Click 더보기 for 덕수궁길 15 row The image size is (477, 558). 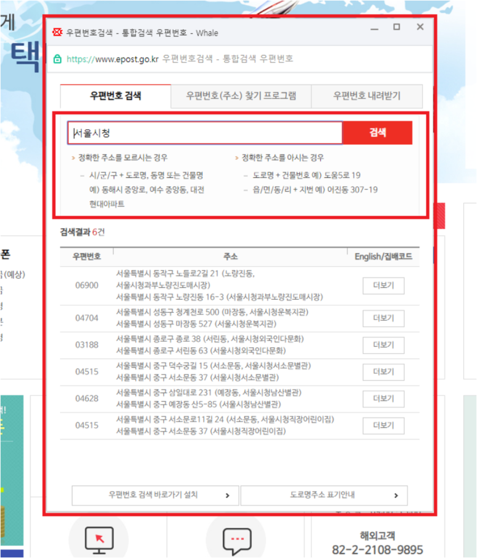click(384, 372)
